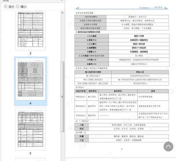176x161 pixels.
Task: Click the triangle ruler icon at header left
Action: (x=77, y=7)
